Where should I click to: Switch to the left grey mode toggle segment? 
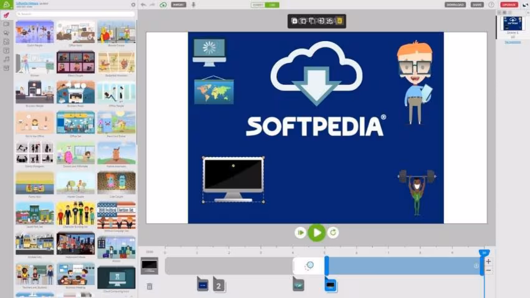coord(258,5)
